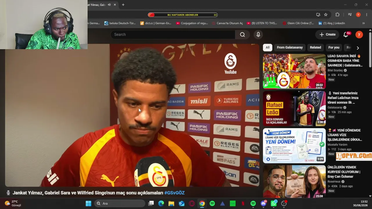This screenshot has height=209, width=372.
Task: Open Outlook from the taskbar
Action: click(x=182, y=203)
